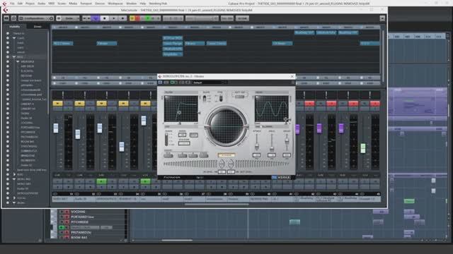The width and height of the screenshot is (453, 254).
Task: Unmute channel 31 using its yellow M button
Action: (x=57, y=103)
